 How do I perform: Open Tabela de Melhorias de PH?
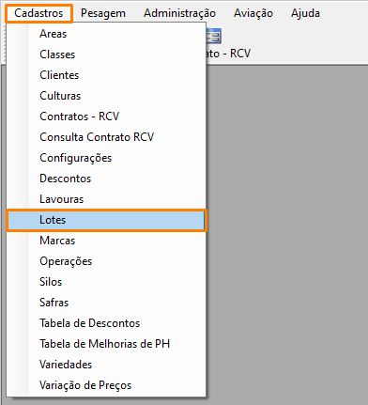coord(106,344)
